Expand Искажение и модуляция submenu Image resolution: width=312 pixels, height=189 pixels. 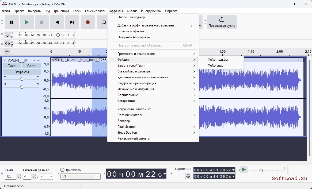[153, 89]
